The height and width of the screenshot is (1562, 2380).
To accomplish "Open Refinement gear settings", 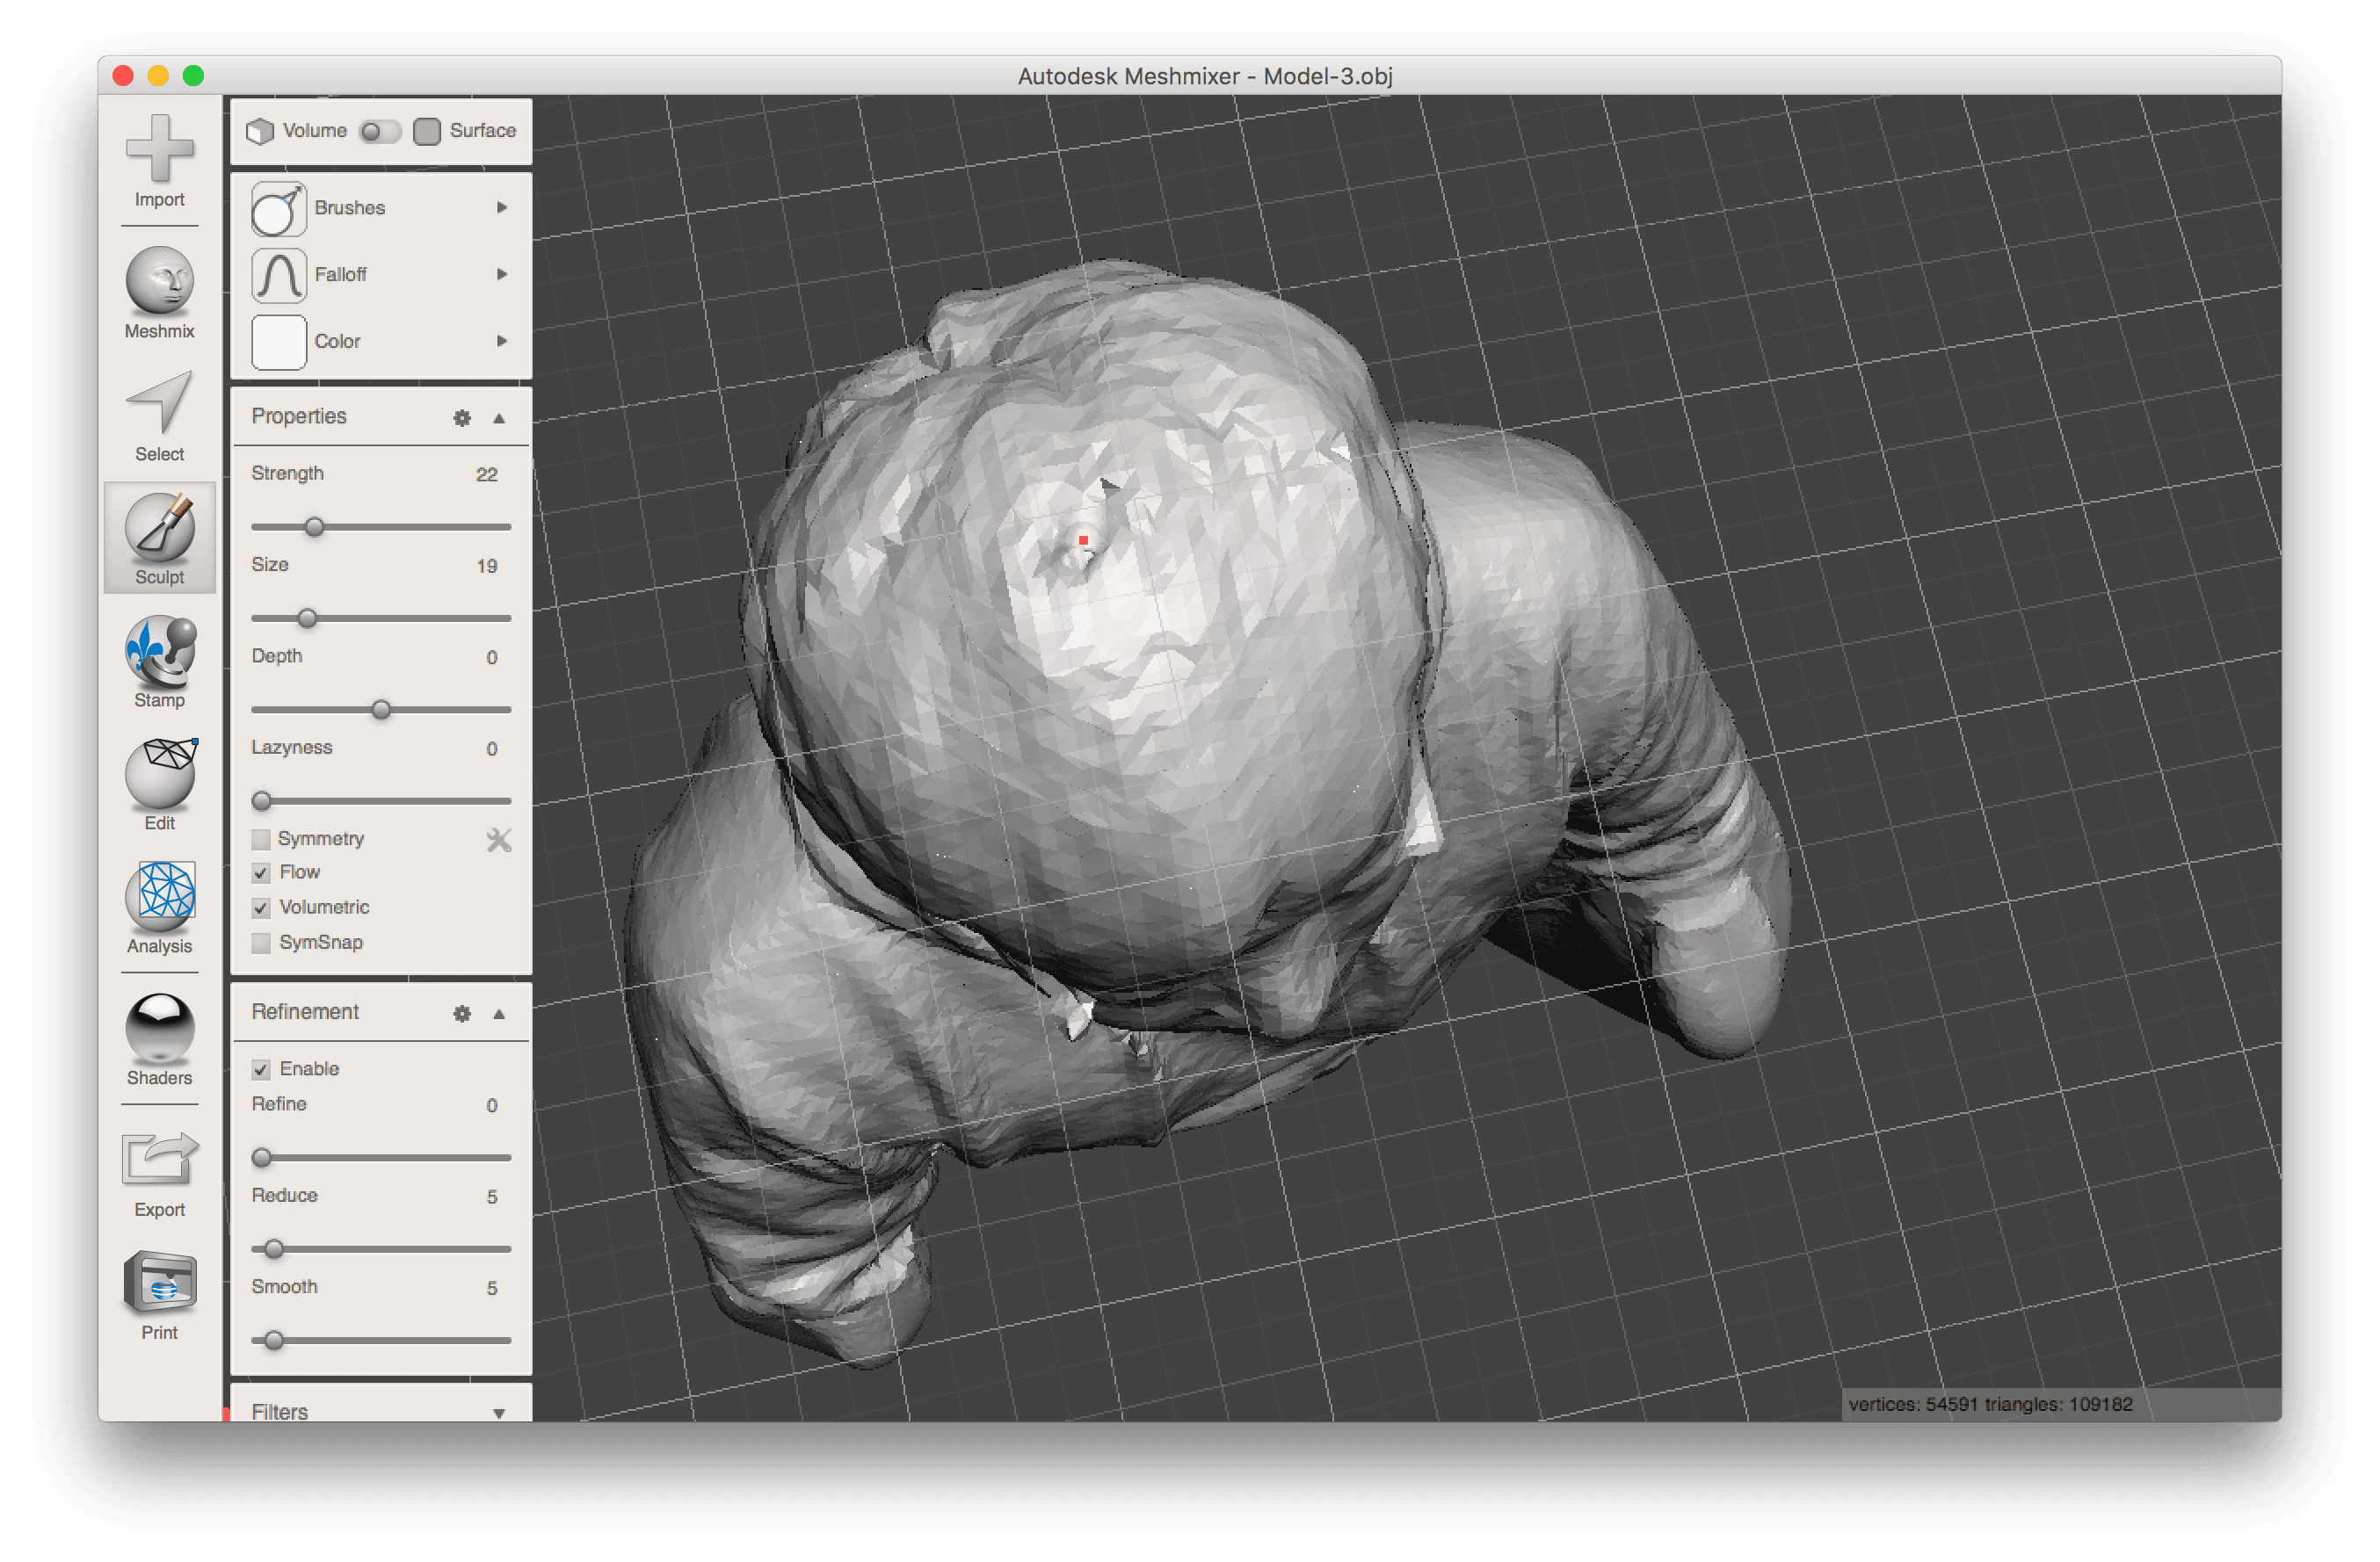I will point(461,1013).
